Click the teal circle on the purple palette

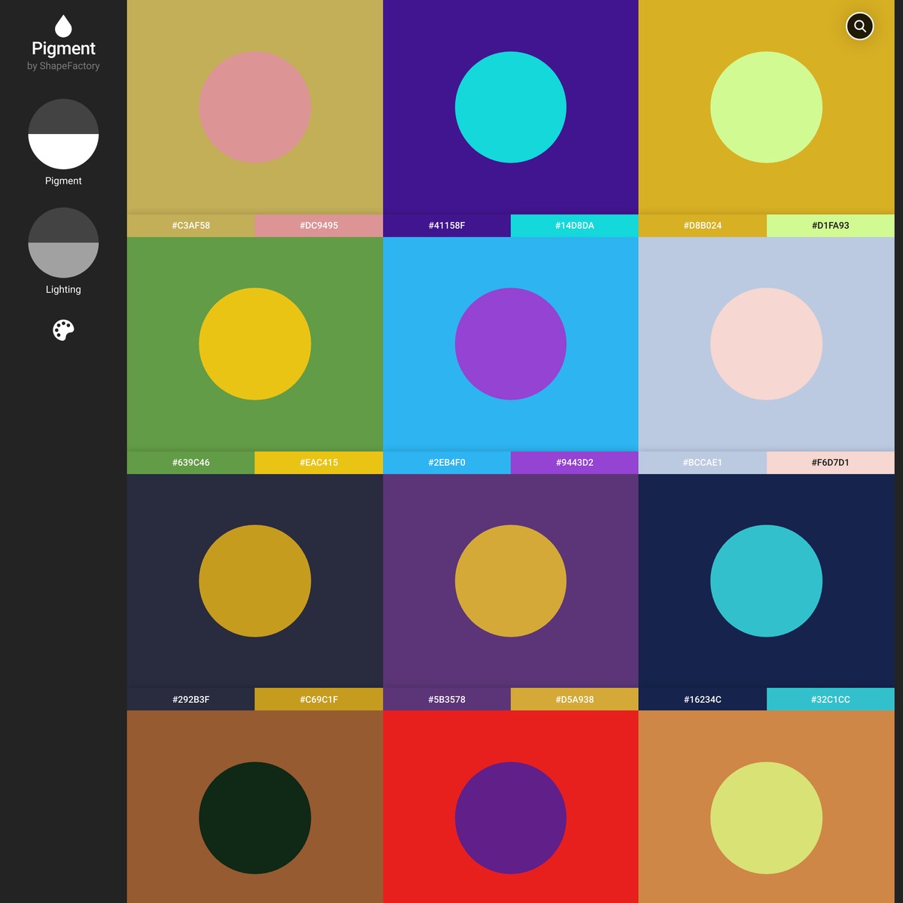point(510,107)
